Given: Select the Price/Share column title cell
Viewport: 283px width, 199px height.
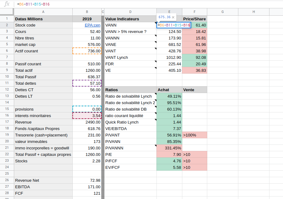Looking at the screenshot, I should click(194, 19).
